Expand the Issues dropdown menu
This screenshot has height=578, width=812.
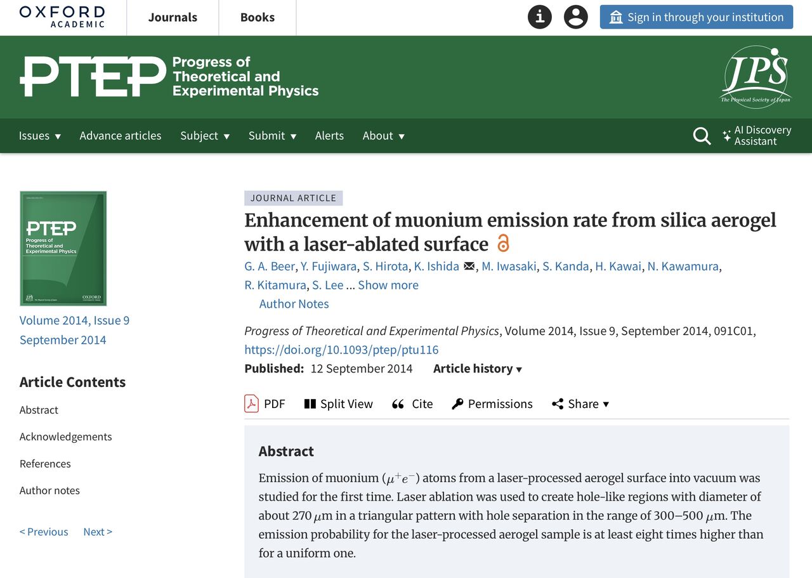click(40, 136)
